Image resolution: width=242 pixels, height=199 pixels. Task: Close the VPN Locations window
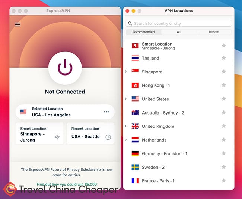tap(127, 11)
